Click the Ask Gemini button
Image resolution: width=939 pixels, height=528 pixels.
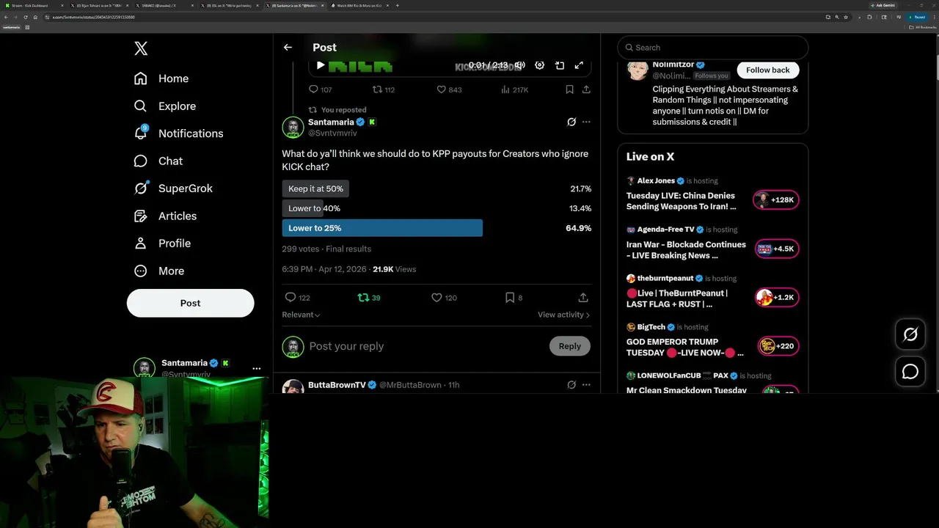883,5
